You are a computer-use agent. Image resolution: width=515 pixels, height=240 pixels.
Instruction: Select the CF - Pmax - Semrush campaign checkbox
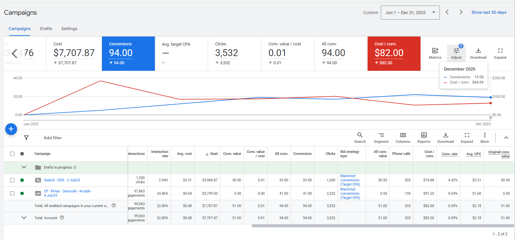(12, 193)
